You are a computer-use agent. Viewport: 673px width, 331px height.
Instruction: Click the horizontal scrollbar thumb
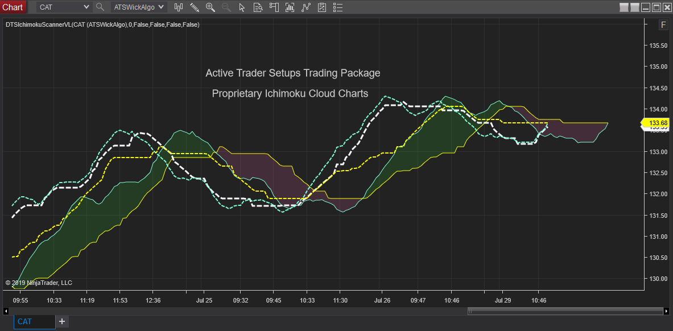tap(565, 311)
